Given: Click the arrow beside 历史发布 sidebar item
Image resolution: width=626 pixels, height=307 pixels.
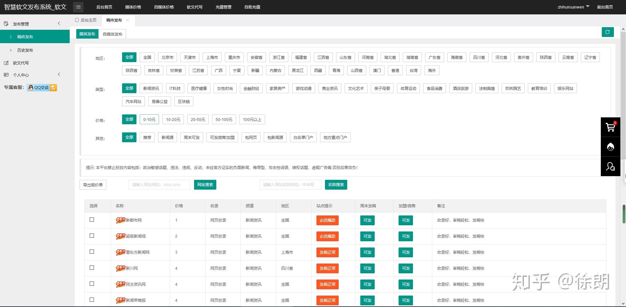Looking at the screenshot, I should tap(11, 50).
